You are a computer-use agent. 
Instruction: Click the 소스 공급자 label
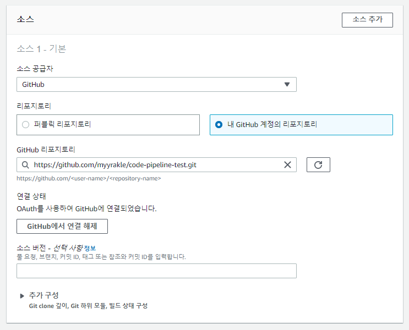coord(35,69)
